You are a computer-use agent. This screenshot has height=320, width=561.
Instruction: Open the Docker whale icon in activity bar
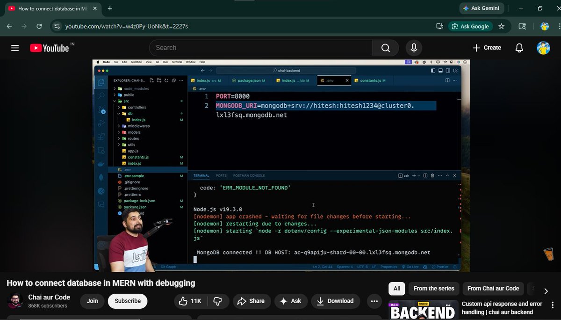(x=101, y=164)
